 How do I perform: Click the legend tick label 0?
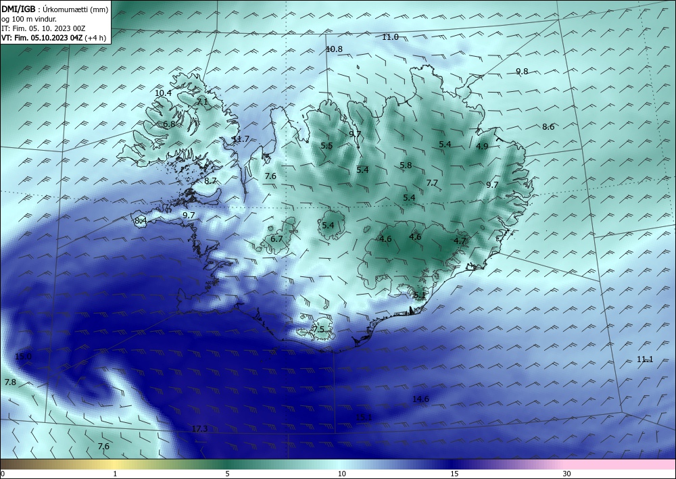(x=3, y=474)
